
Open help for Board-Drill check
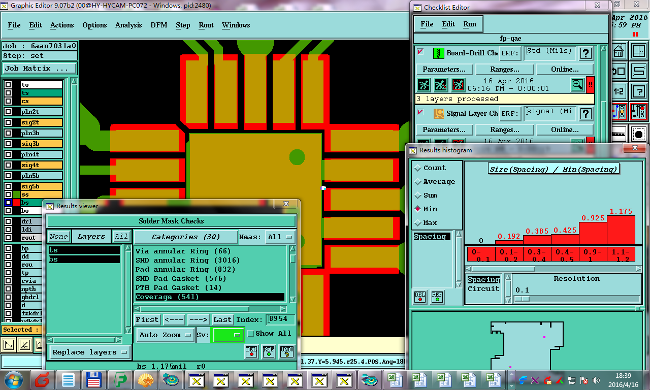pyautogui.click(x=586, y=53)
